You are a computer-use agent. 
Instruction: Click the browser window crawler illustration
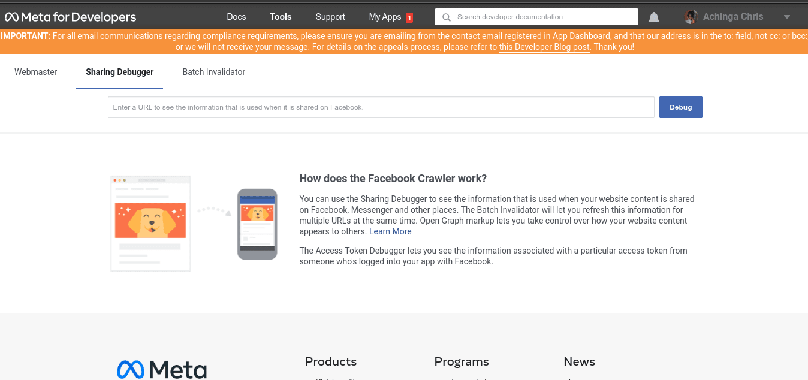150,223
